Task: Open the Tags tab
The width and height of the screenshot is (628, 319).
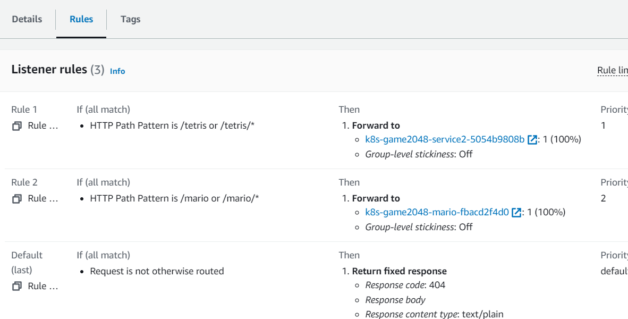Action: click(x=130, y=19)
